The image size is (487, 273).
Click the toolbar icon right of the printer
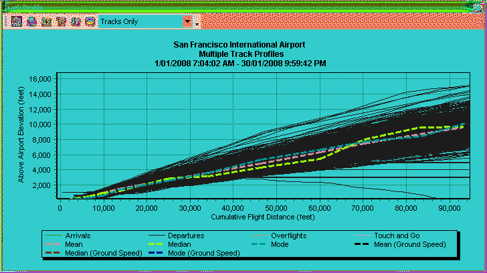(x=46, y=21)
